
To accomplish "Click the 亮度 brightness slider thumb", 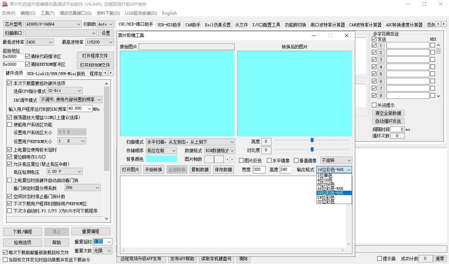I will [x=312, y=140].
